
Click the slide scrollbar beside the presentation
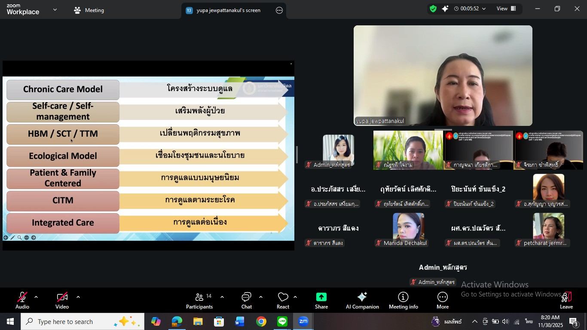coord(297,156)
